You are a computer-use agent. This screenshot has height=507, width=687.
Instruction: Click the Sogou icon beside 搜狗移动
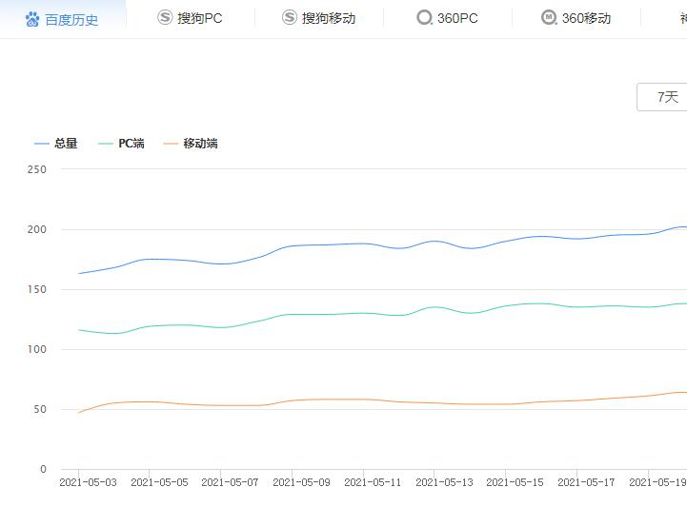pos(290,18)
